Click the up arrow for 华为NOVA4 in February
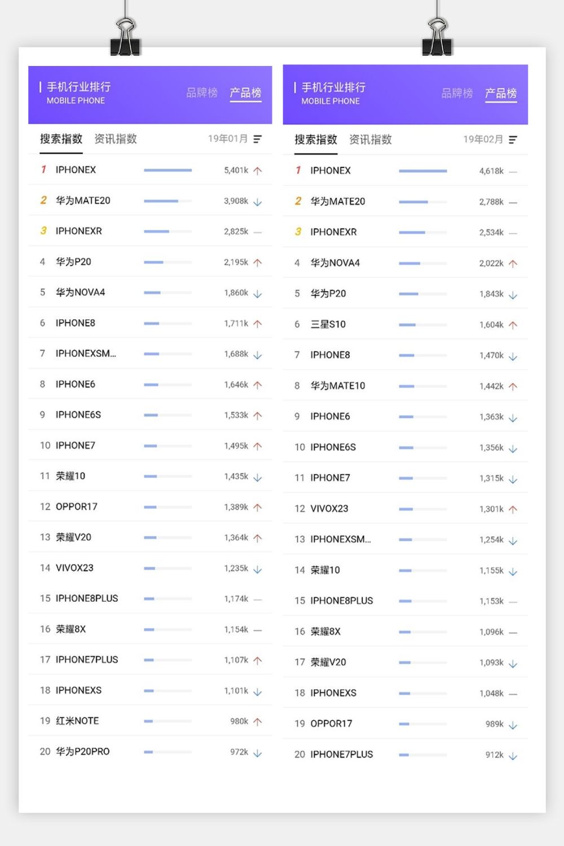Image resolution: width=564 pixels, height=846 pixels. pos(513,263)
